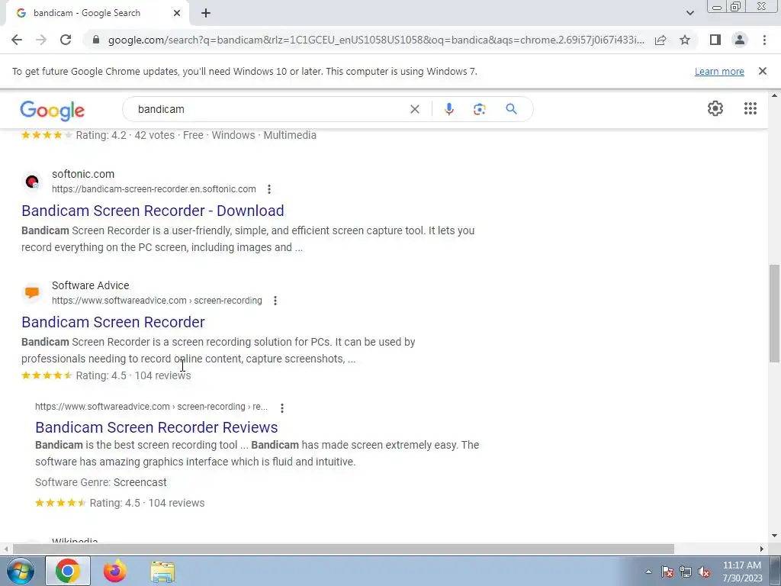Open Bandicam Screen Recorder Reviews link
The image size is (781, 586).
click(156, 427)
